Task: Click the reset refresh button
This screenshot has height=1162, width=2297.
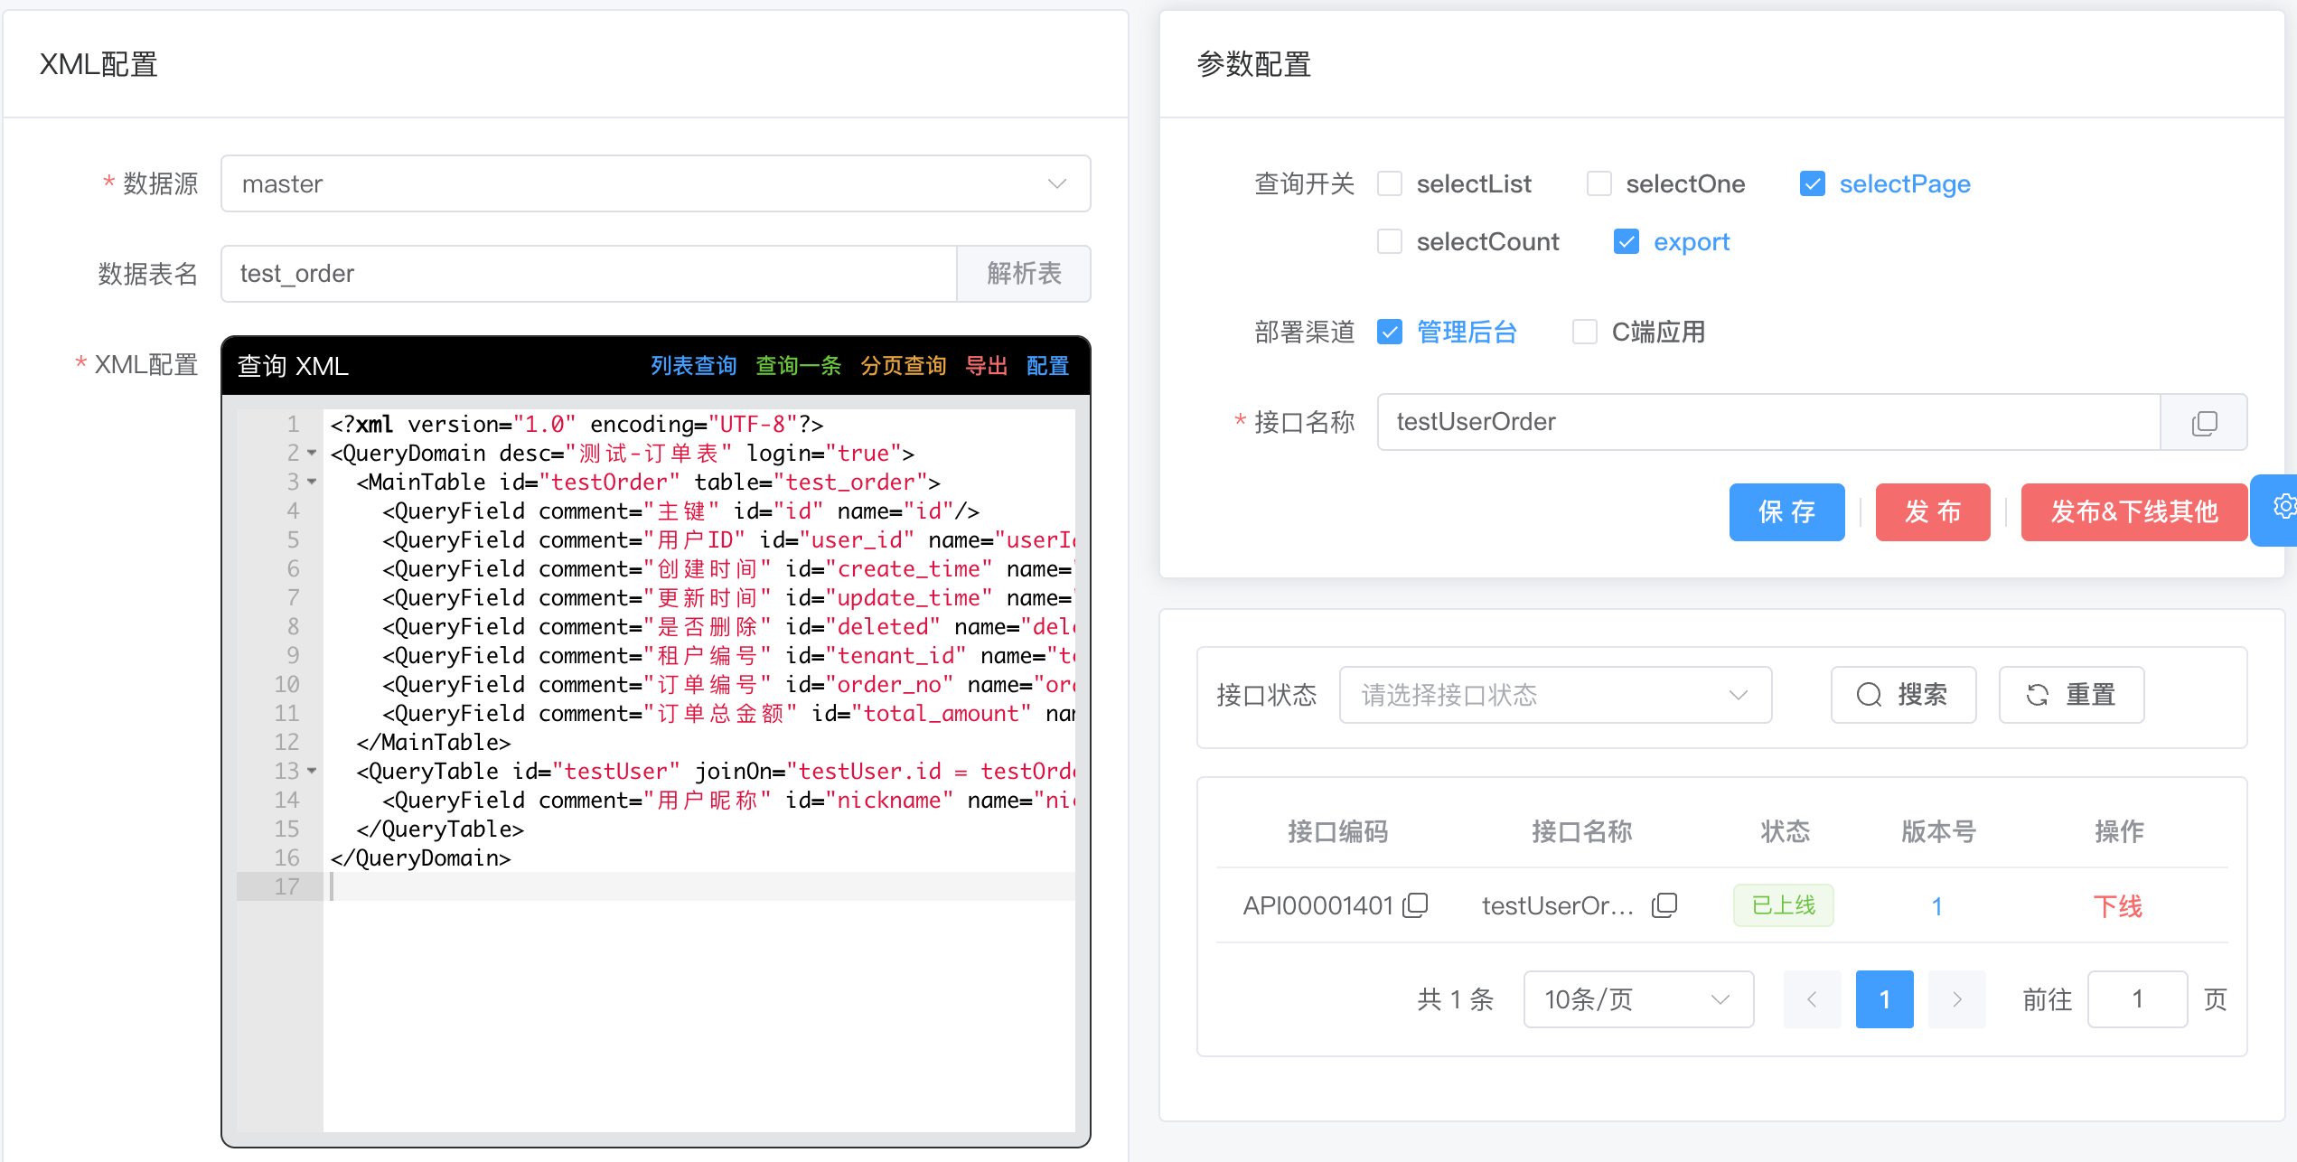Action: click(x=2070, y=695)
